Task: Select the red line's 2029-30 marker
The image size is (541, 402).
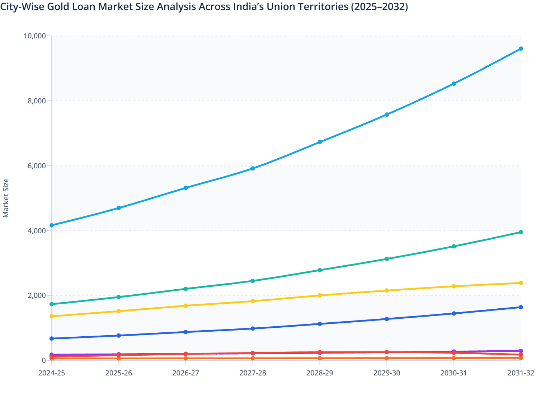Action: [386, 351]
